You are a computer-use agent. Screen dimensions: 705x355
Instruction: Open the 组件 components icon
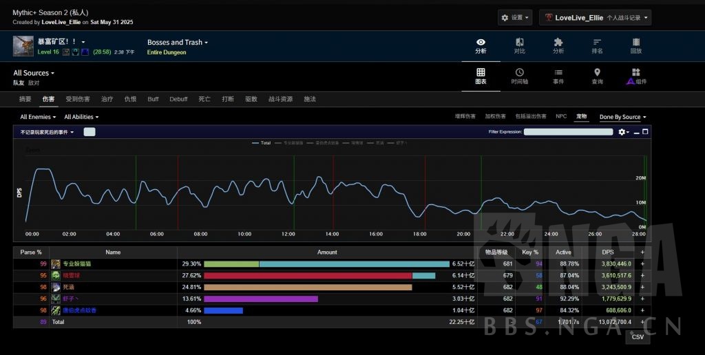[636, 76]
